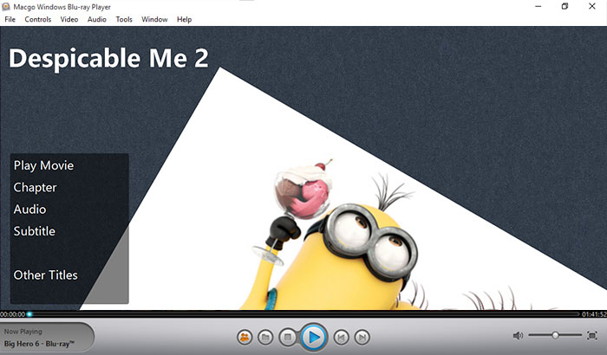Expand the Audio menu in menu bar
The image size is (607, 355).
click(97, 19)
